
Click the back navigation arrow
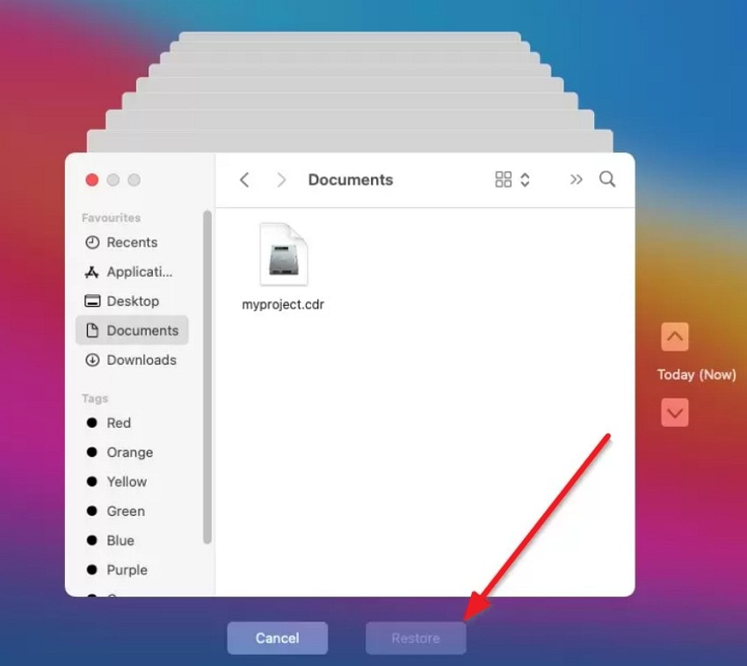click(x=244, y=179)
